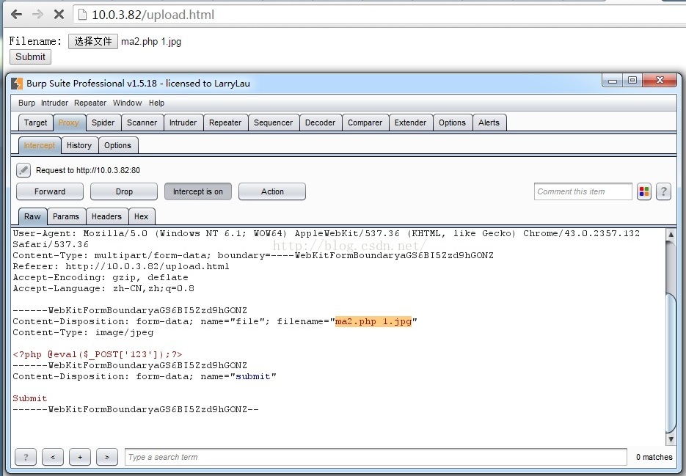Click the Content-Type: image/jpeg line
This screenshot has width=686, height=476.
click(83, 332)
